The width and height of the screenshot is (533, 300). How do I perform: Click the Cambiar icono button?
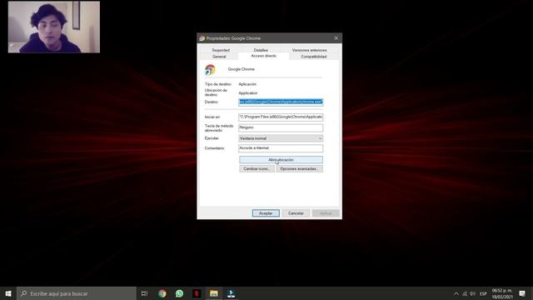click(x=257, y=169)
